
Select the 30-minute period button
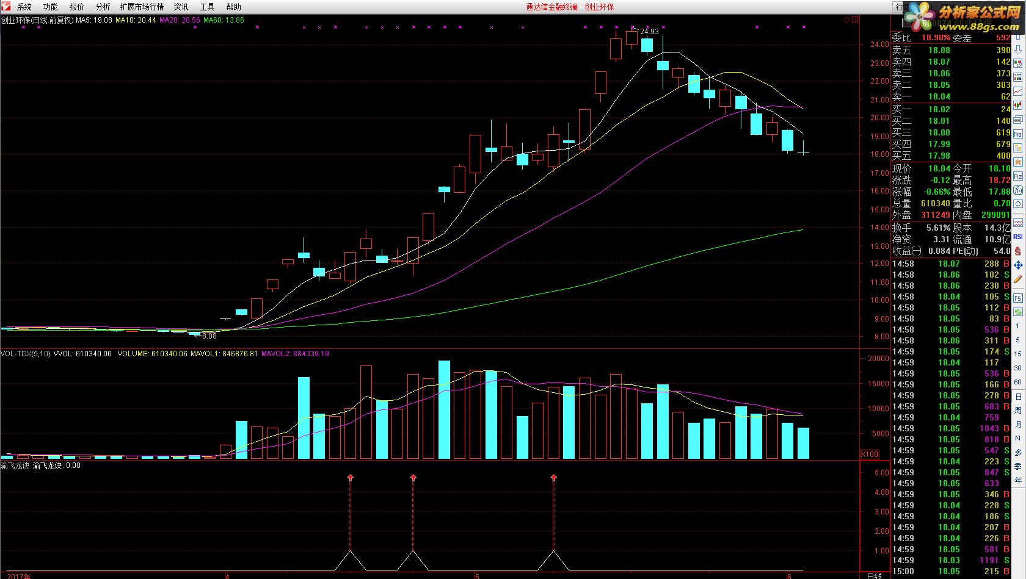click(x=1018, y=369)
